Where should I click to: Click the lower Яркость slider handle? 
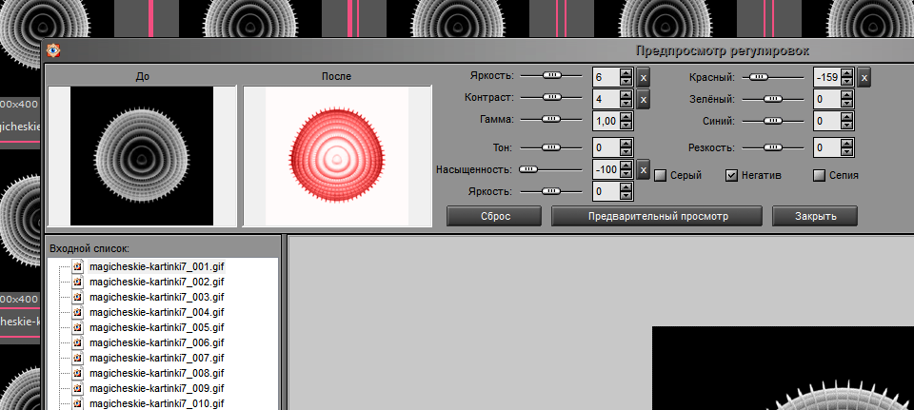click(x=551, y=191)
